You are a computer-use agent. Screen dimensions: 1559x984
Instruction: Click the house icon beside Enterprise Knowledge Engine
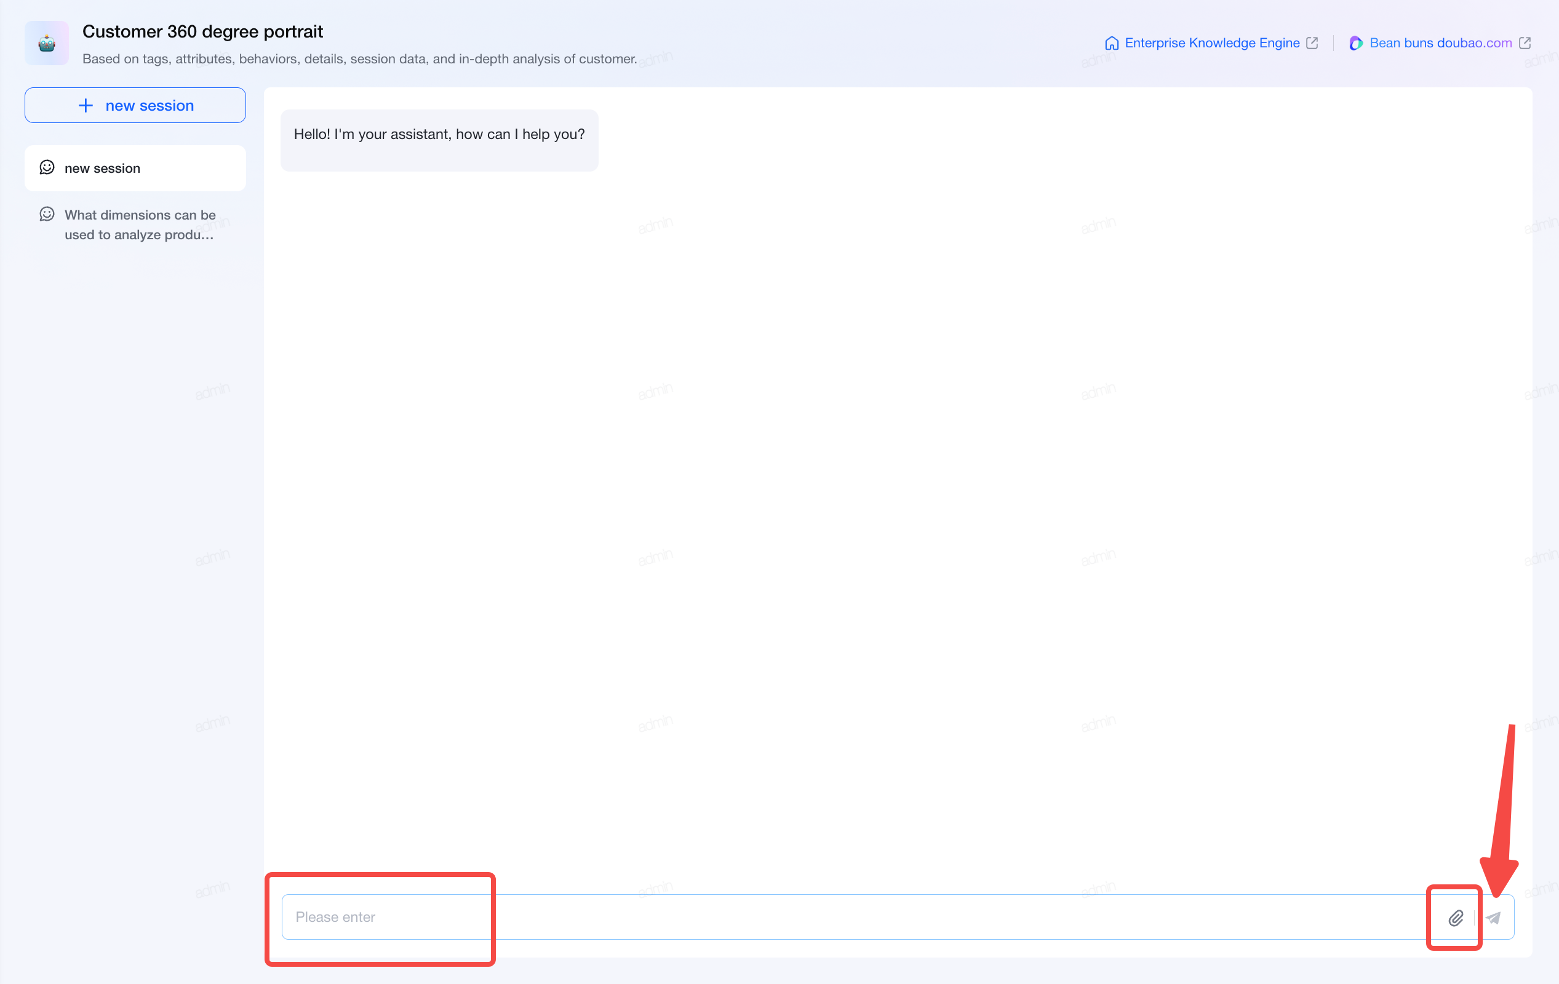[1112, 44]
